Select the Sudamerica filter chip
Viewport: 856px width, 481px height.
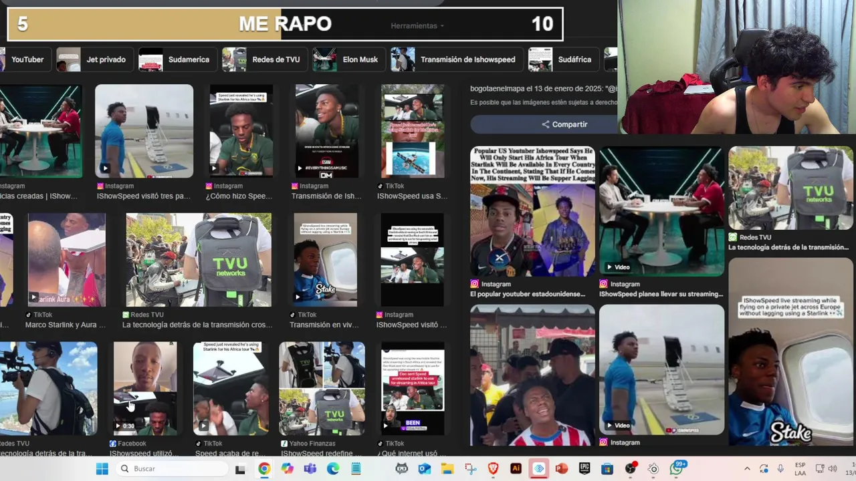pos(177,59)
